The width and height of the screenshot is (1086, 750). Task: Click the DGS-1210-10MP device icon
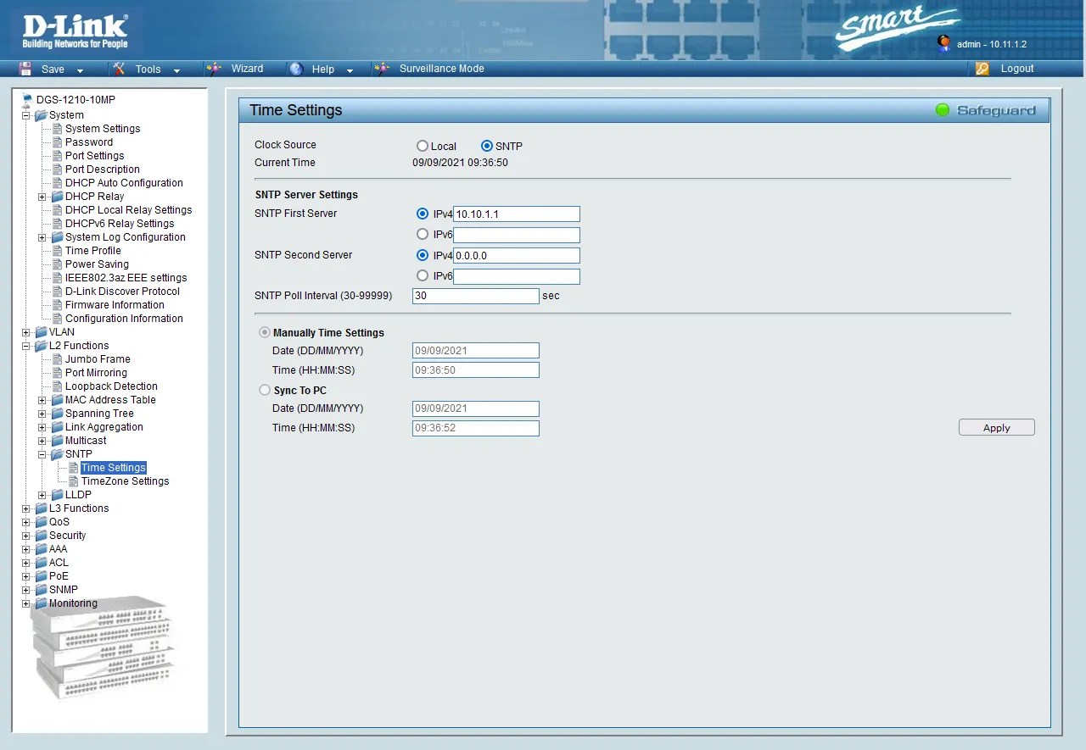pyautogui.click(x=27, y=100)
